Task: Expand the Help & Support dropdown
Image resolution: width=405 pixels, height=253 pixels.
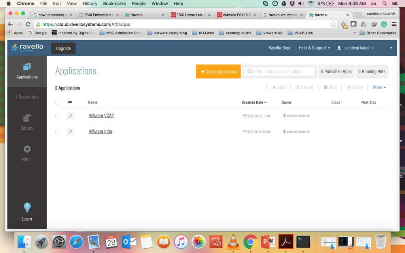Action: point(314,48)
